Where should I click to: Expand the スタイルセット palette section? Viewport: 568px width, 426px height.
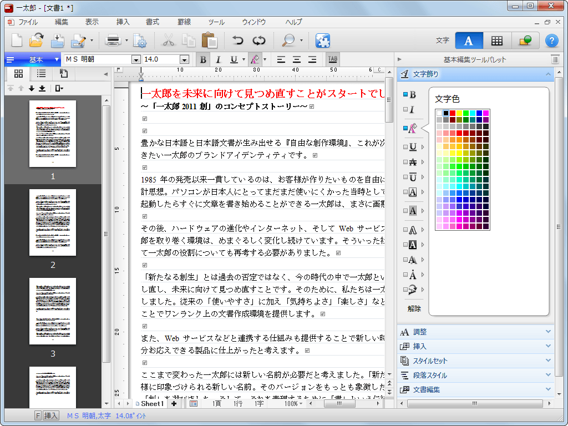coord(475,361)
